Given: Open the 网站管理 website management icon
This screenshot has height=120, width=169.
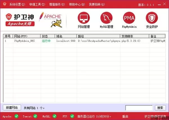Looking at the screenshot, I should 84,18.
